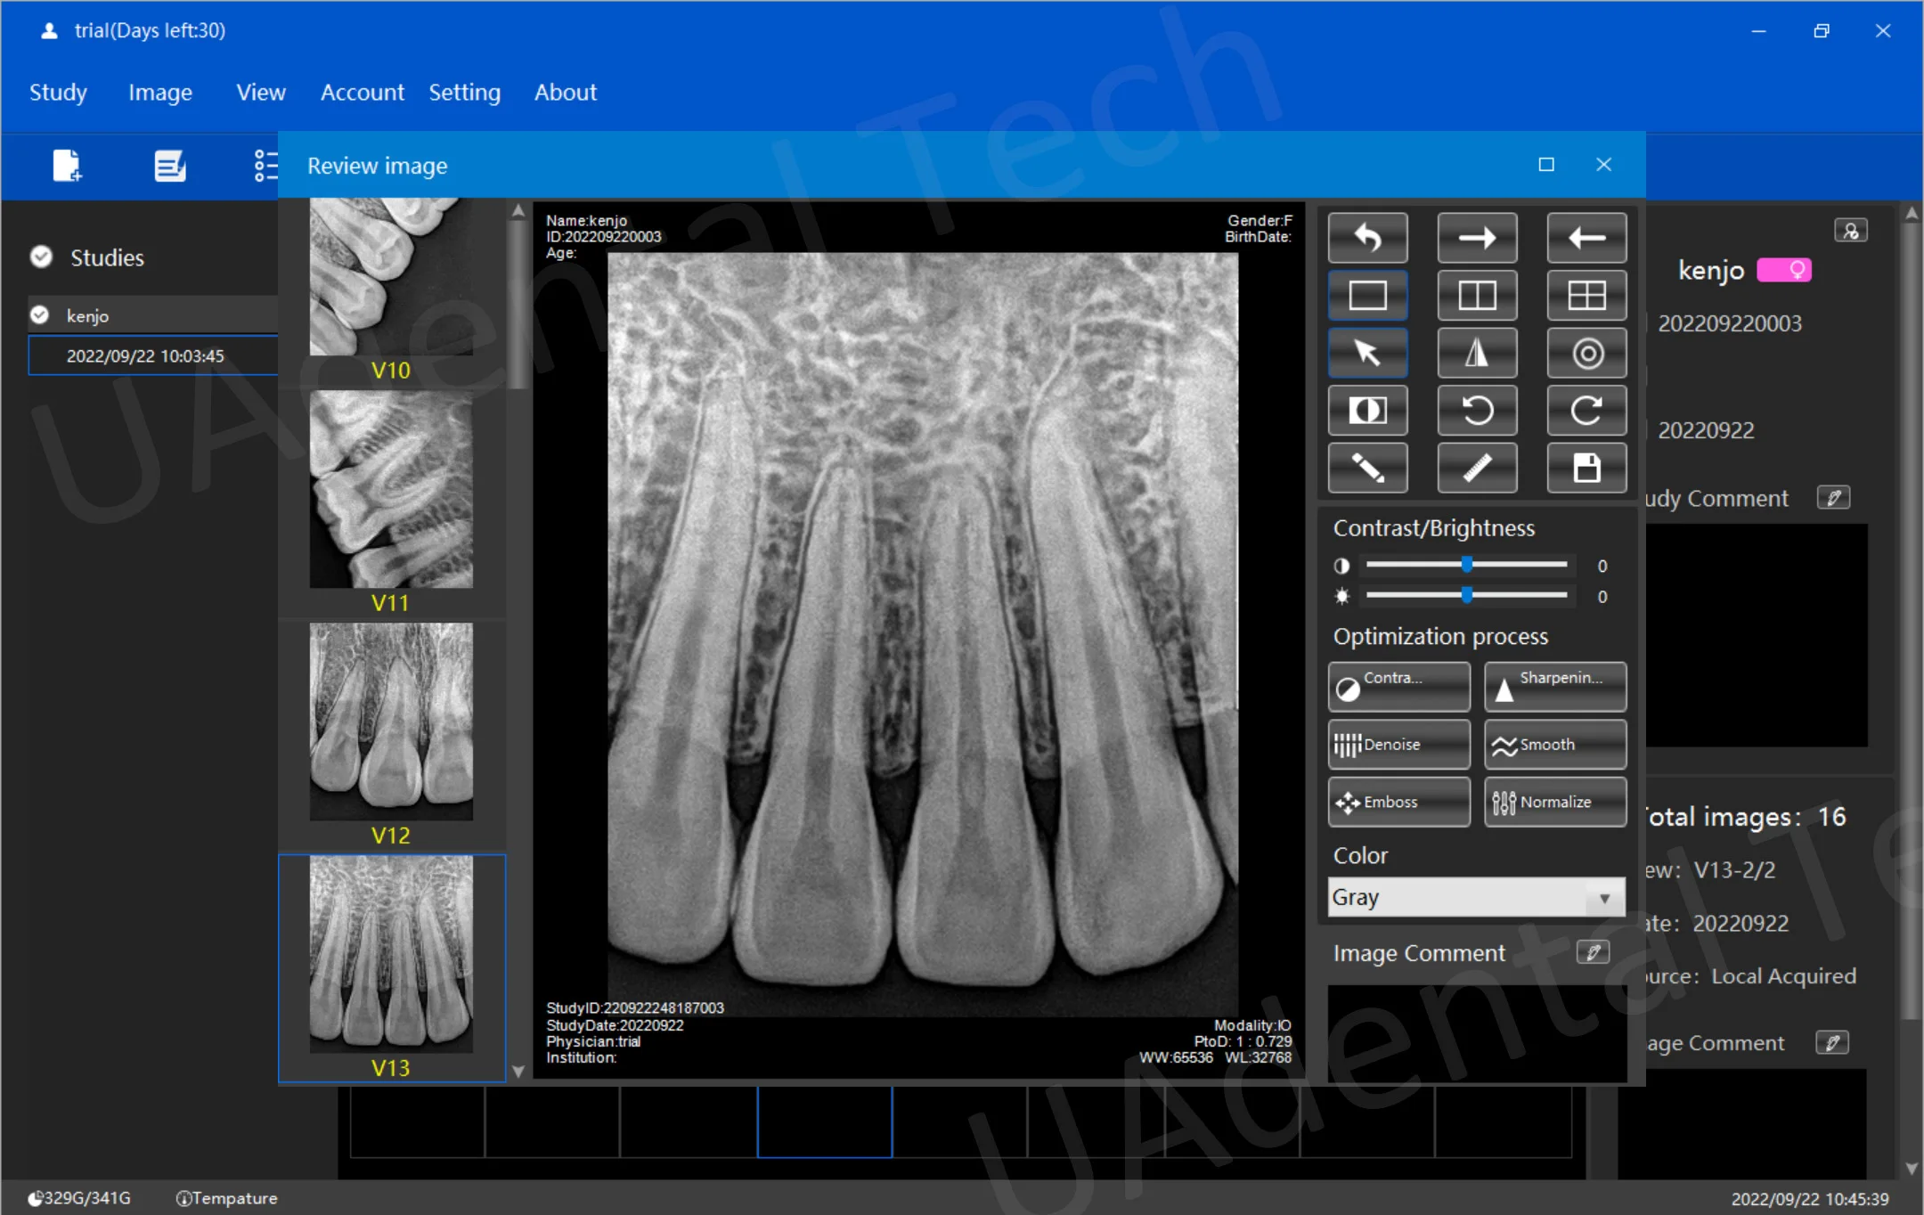The image size is (1924, 1215).
Task: Click the undo arrow tool icon
Action: pos(1367,237)
